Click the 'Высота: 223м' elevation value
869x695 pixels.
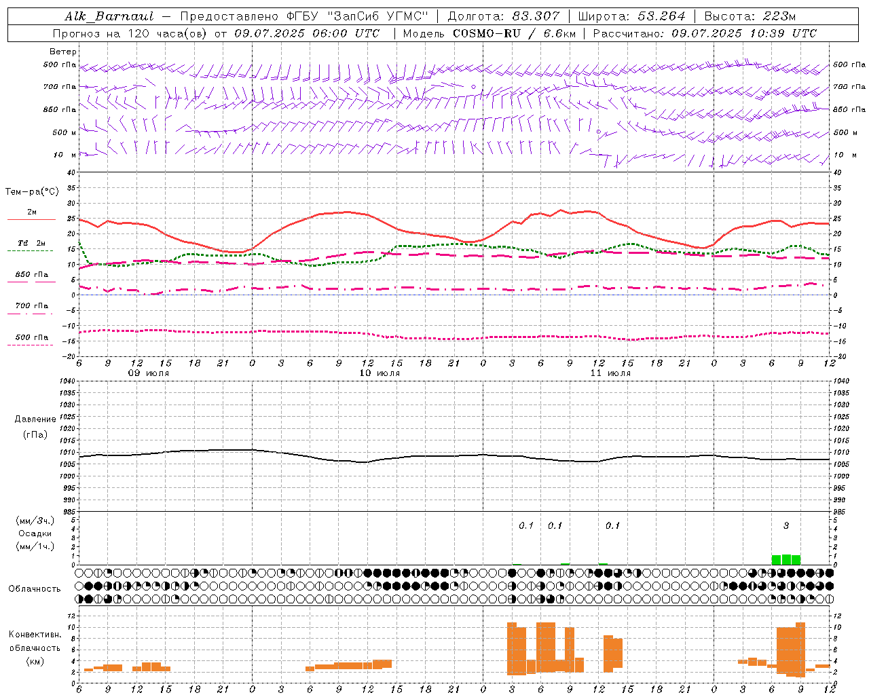point(750,16)
